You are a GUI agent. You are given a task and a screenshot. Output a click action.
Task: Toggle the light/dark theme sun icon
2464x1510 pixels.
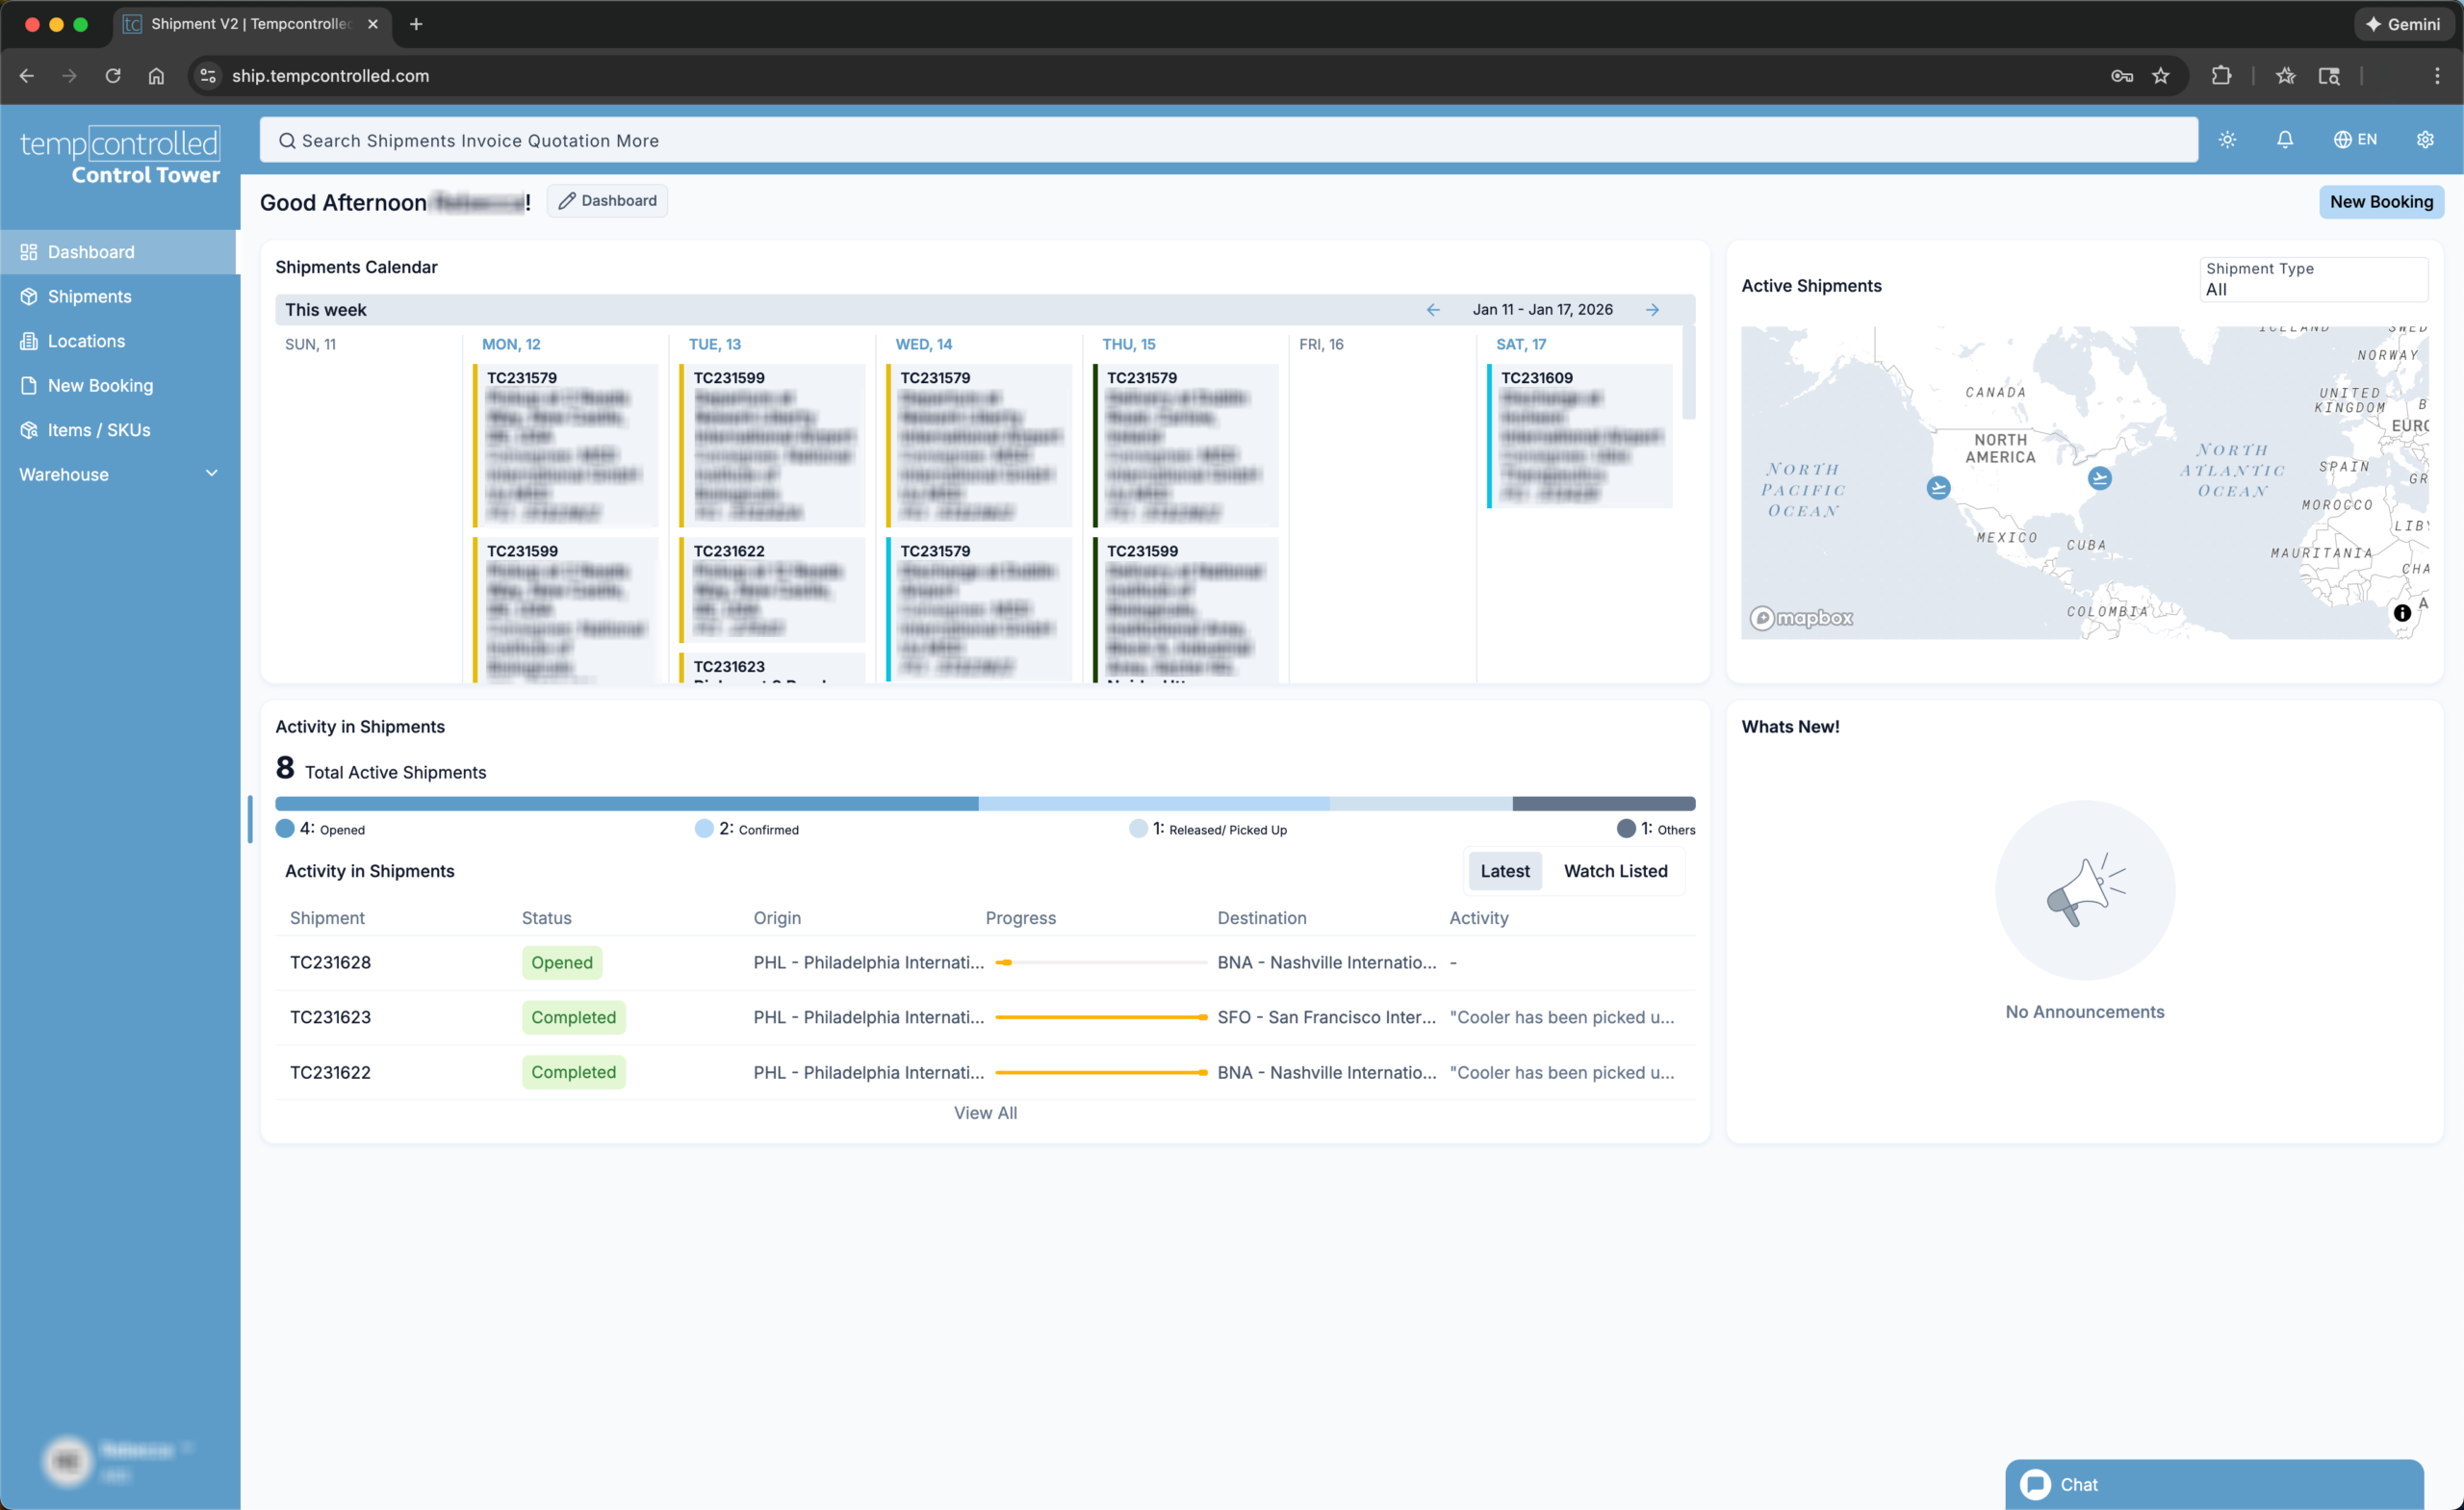tap(2227, 140)
